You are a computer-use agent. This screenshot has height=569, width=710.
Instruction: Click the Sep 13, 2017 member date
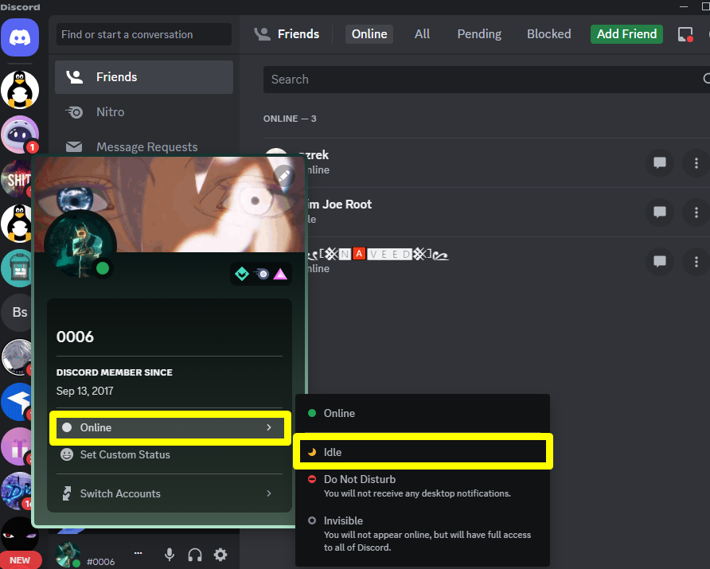pos(84,391)
